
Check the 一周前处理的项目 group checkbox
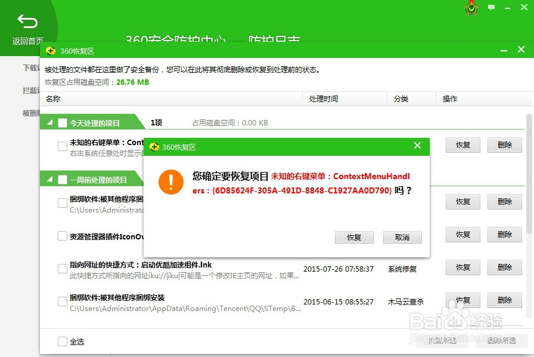63,180
